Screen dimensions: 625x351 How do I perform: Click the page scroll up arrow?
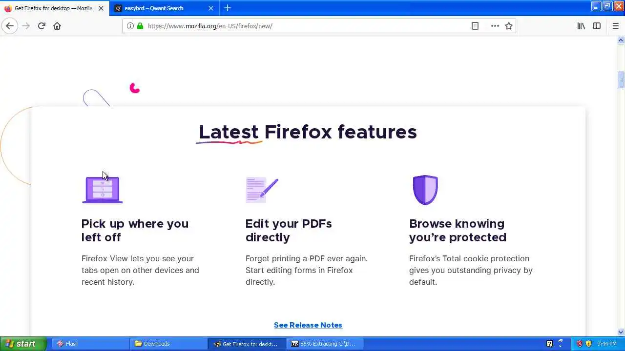621,41
